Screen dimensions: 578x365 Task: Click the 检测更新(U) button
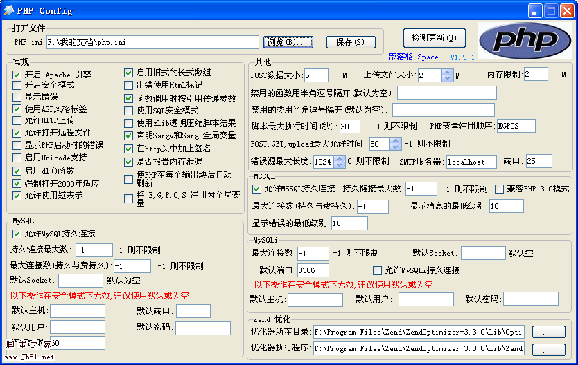click(435, 38)
